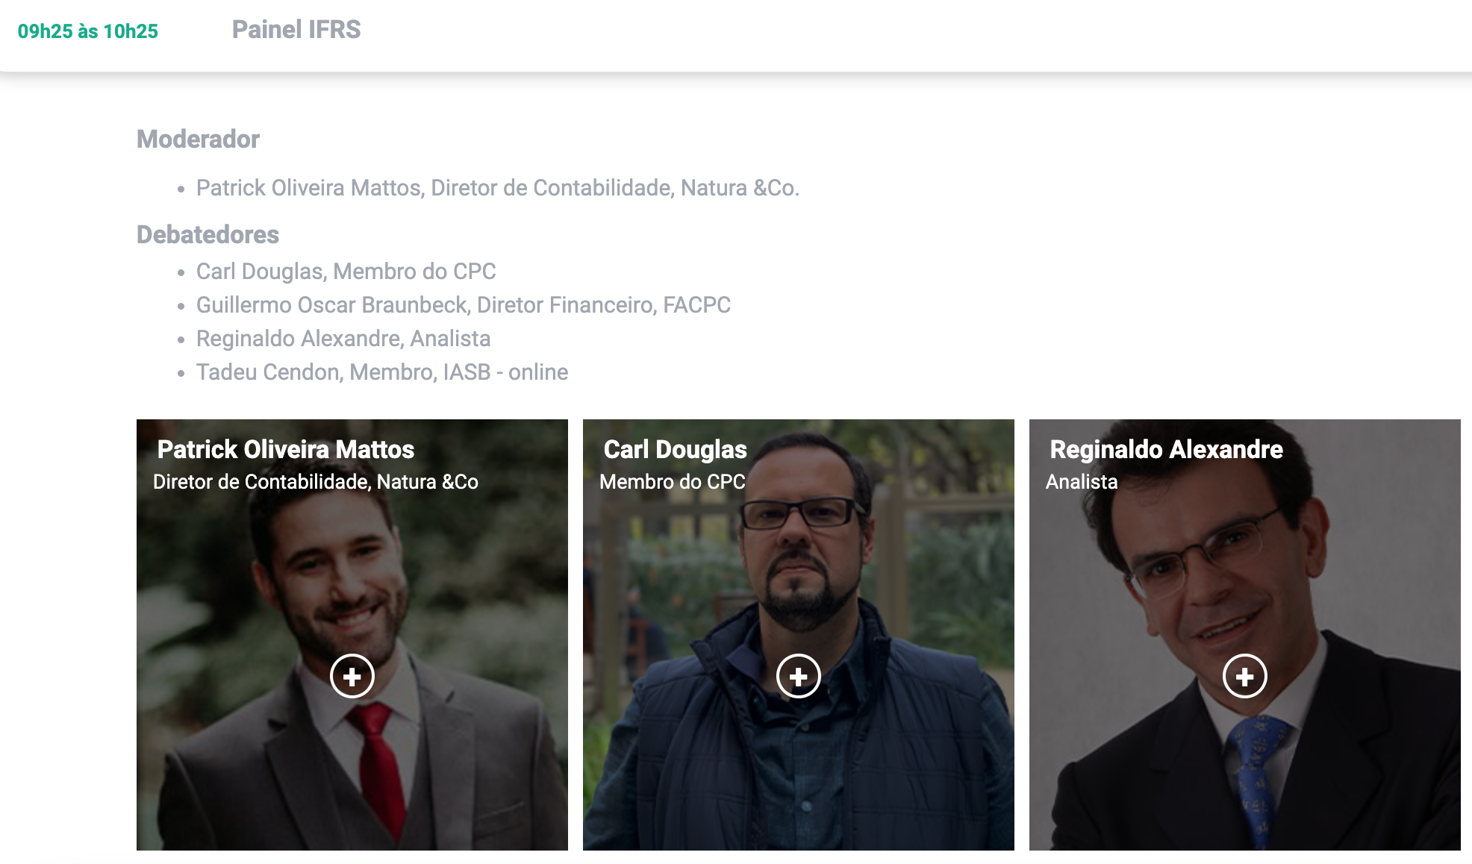Click the Moderador heading
Screen dimensions: 1472x864
point(198,140)
